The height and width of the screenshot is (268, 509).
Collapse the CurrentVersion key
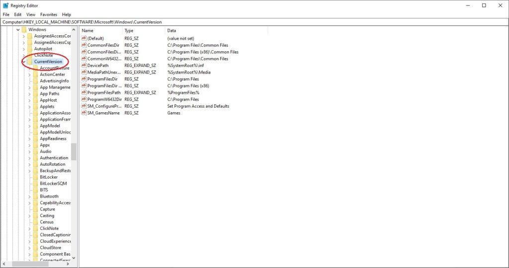coord(23,62)
